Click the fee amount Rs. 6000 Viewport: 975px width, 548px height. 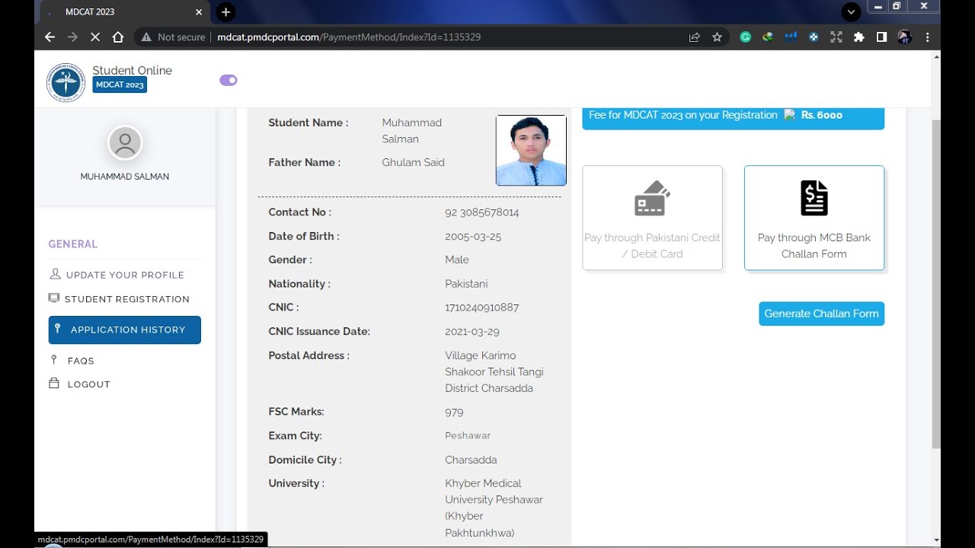[822, 115]
